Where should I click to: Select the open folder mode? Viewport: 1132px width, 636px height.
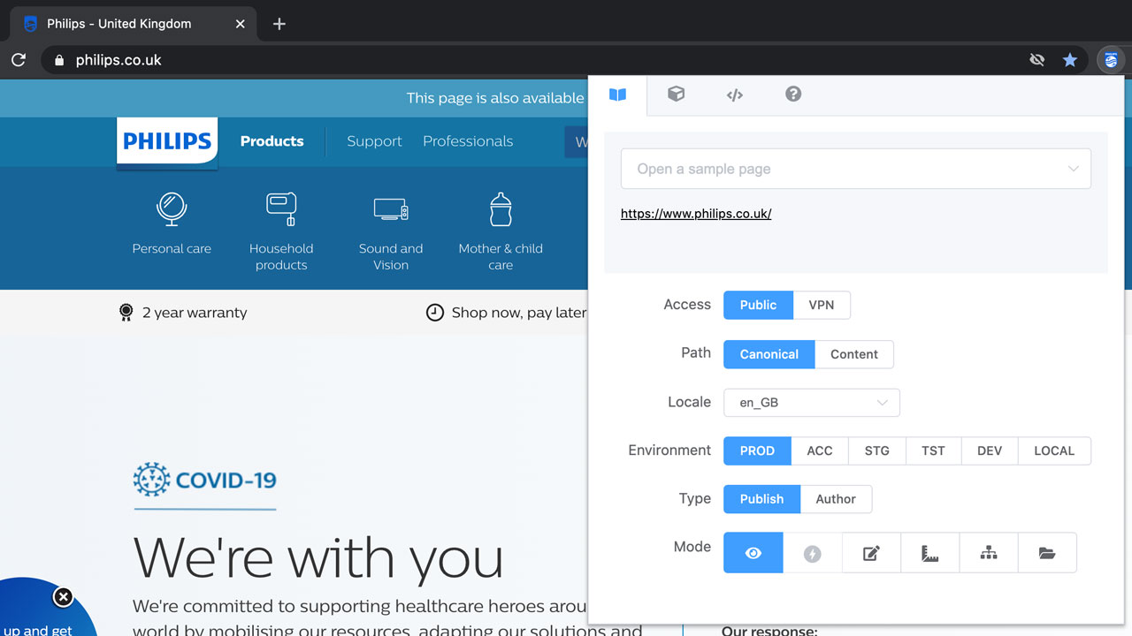coord(1047,553)
